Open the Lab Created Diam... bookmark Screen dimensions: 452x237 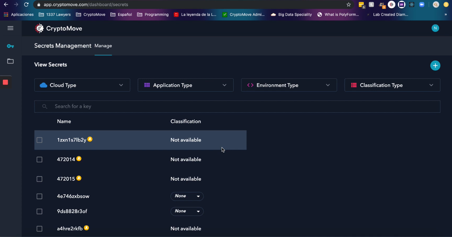[387, 15]
